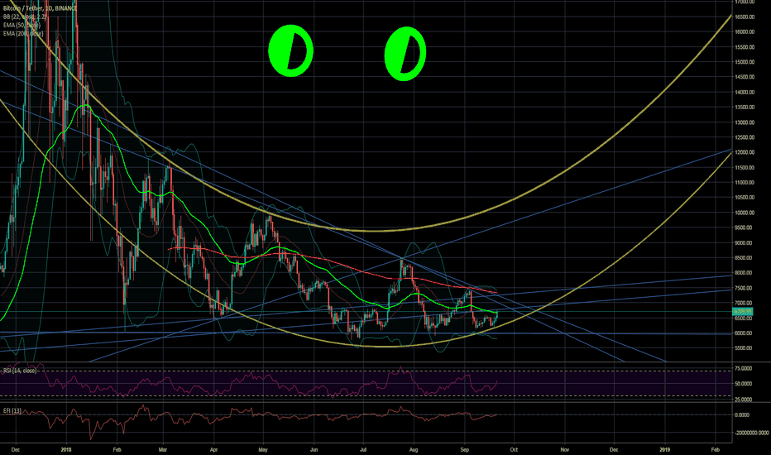
Task: Click the 2018 label on the time axis
Action: coord(66,449)
